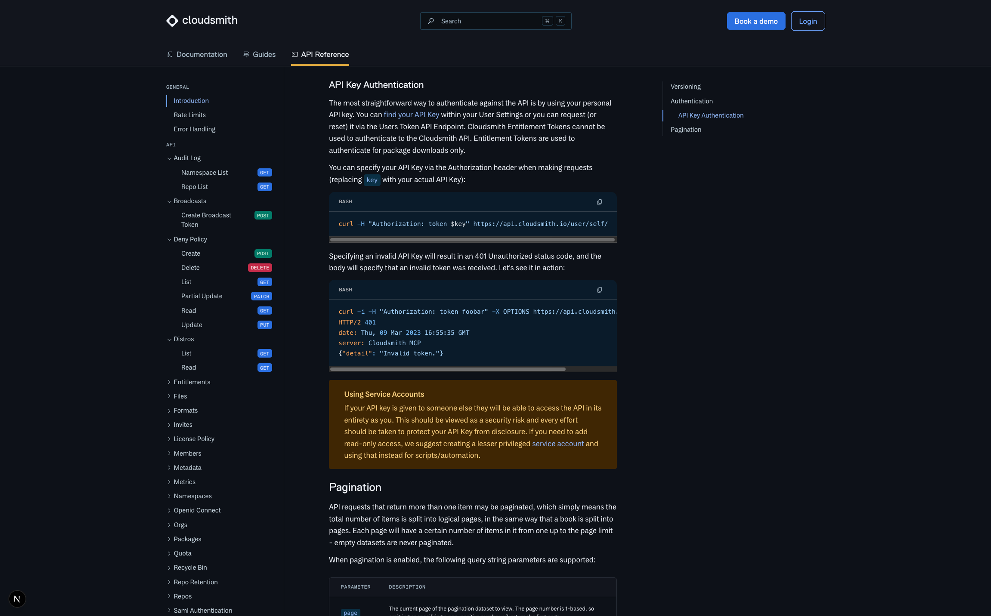Open the Guides tab

(260, 54)
